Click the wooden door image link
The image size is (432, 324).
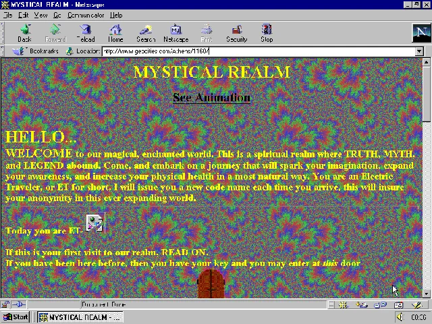coord(211,283)
